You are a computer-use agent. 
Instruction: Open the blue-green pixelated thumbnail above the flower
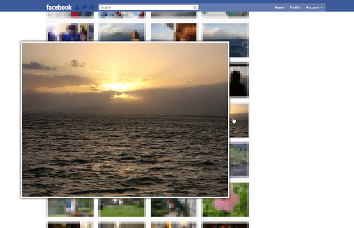(x=239, y=160)
